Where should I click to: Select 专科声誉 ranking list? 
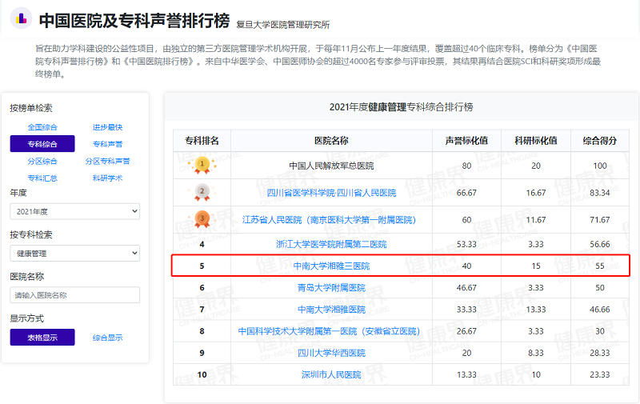pyautogui.click(x=107, y=144)
